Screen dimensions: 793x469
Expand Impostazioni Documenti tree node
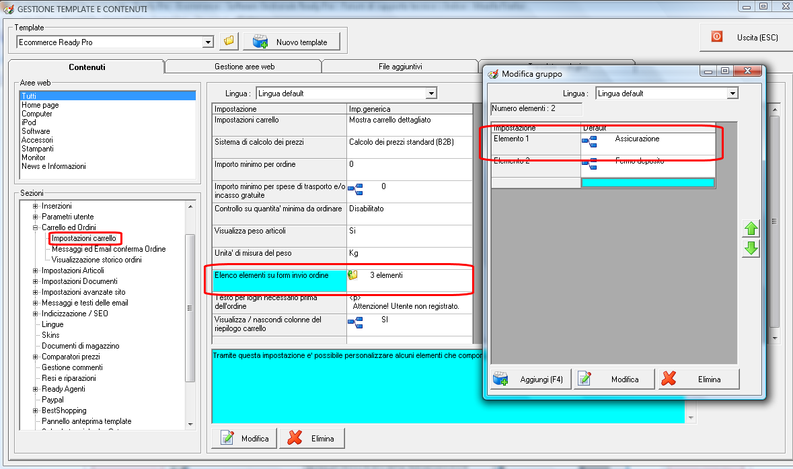(x=36, y=281)
